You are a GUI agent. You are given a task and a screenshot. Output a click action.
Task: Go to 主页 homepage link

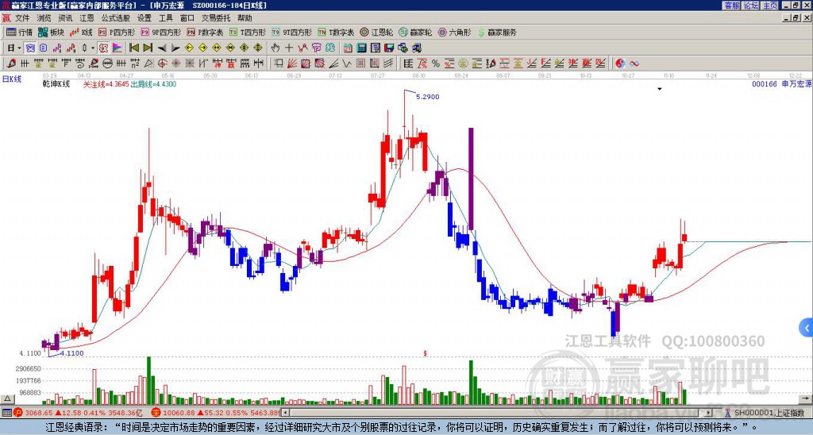point(770,6)
